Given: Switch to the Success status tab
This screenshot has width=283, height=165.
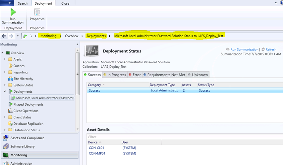Looking at the screenshot, I should tap(92, 75).
